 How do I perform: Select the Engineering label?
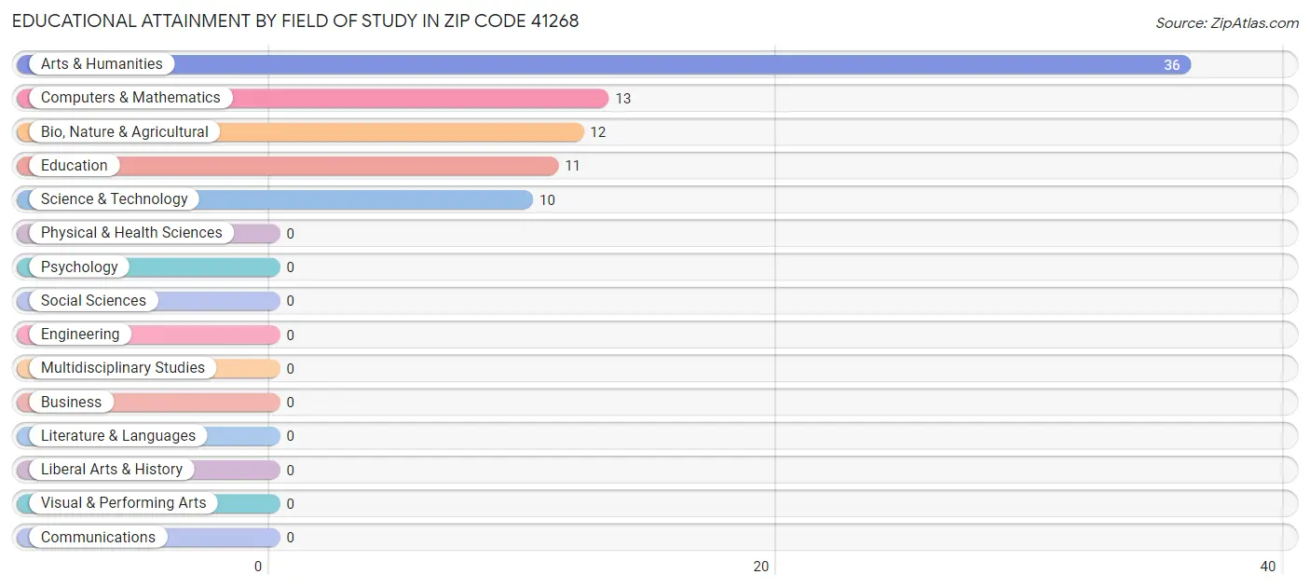[x=80, y=335]
